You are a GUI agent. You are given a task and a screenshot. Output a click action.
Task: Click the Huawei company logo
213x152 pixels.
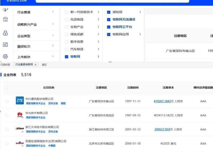20,115
